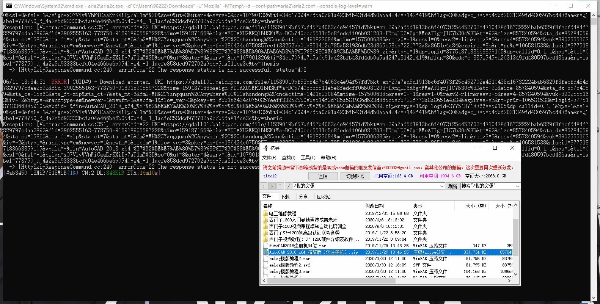Viewport: 600px width, 304px height.
Task: Click file icon of emlog模版教程3.rar
Action: pyautogui.click(x=265, y=271)
